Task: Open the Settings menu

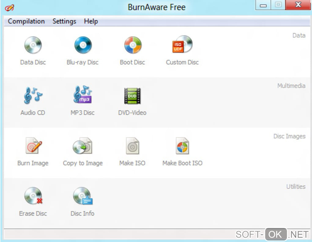Action: pos(64,21)
